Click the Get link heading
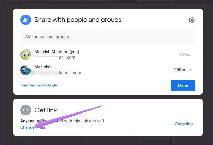This screenshot has height=145, width=213. [x=46, y=110]
